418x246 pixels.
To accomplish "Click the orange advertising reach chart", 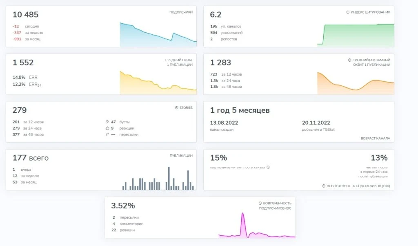I will (356, 83).
